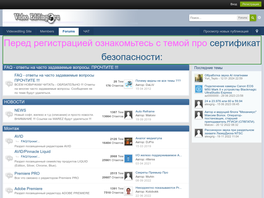Open Просмотр новых публикаций
264x198 pixels.
[x=226, y=31]
